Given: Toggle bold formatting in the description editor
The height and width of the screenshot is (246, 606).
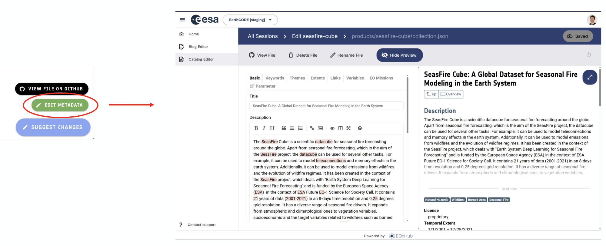Looking at the screenshot, I should [256, 128].
